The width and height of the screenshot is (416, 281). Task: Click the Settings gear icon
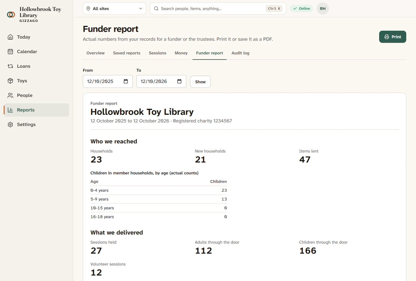10,125
